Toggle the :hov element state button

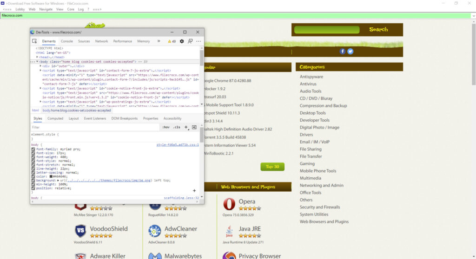pos(166,127)
